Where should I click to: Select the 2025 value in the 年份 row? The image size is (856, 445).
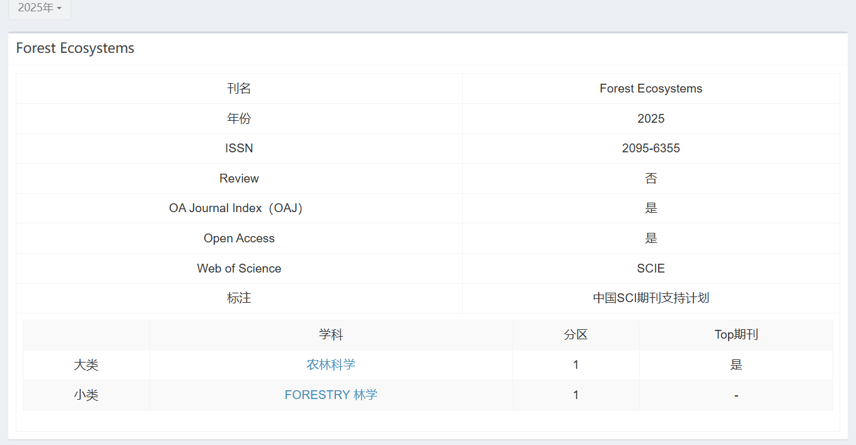click(651, 119)
